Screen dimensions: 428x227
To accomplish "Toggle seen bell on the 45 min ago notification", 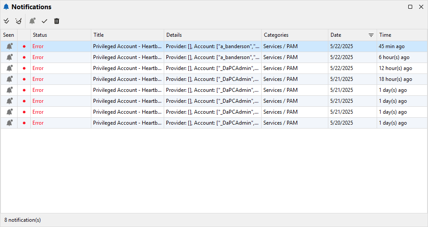I will pos(9,46).
